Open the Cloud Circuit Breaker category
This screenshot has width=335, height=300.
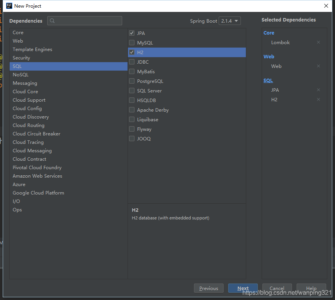[x=68, y=134]
